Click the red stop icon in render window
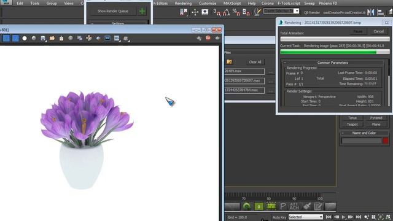This screenshot has height=221, width=393. click(208, 38)
